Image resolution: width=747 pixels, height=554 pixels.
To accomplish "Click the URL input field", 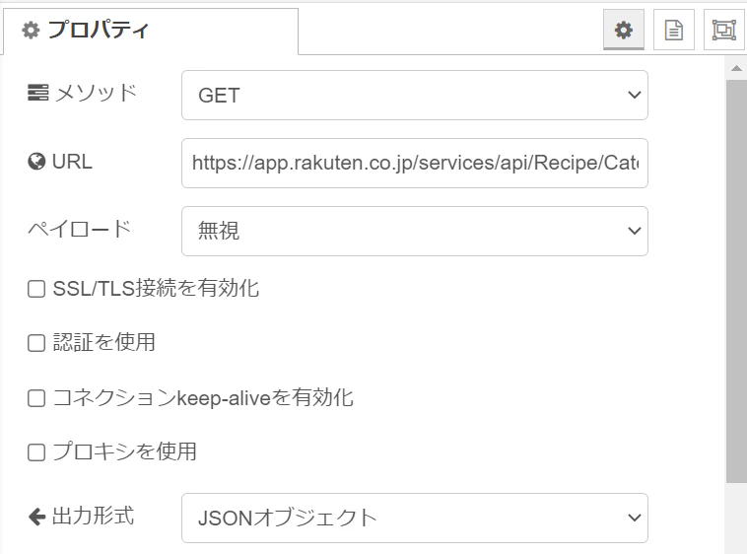I will coord(415,163).
